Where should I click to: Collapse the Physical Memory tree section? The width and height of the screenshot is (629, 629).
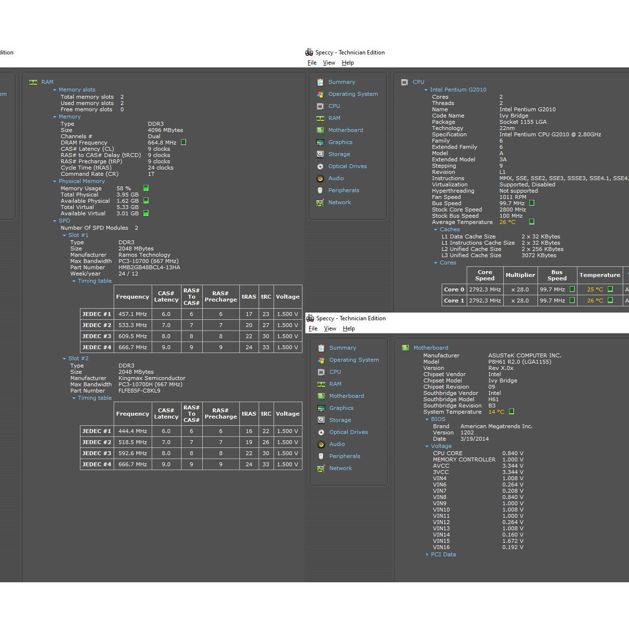[x=54, y=182]
